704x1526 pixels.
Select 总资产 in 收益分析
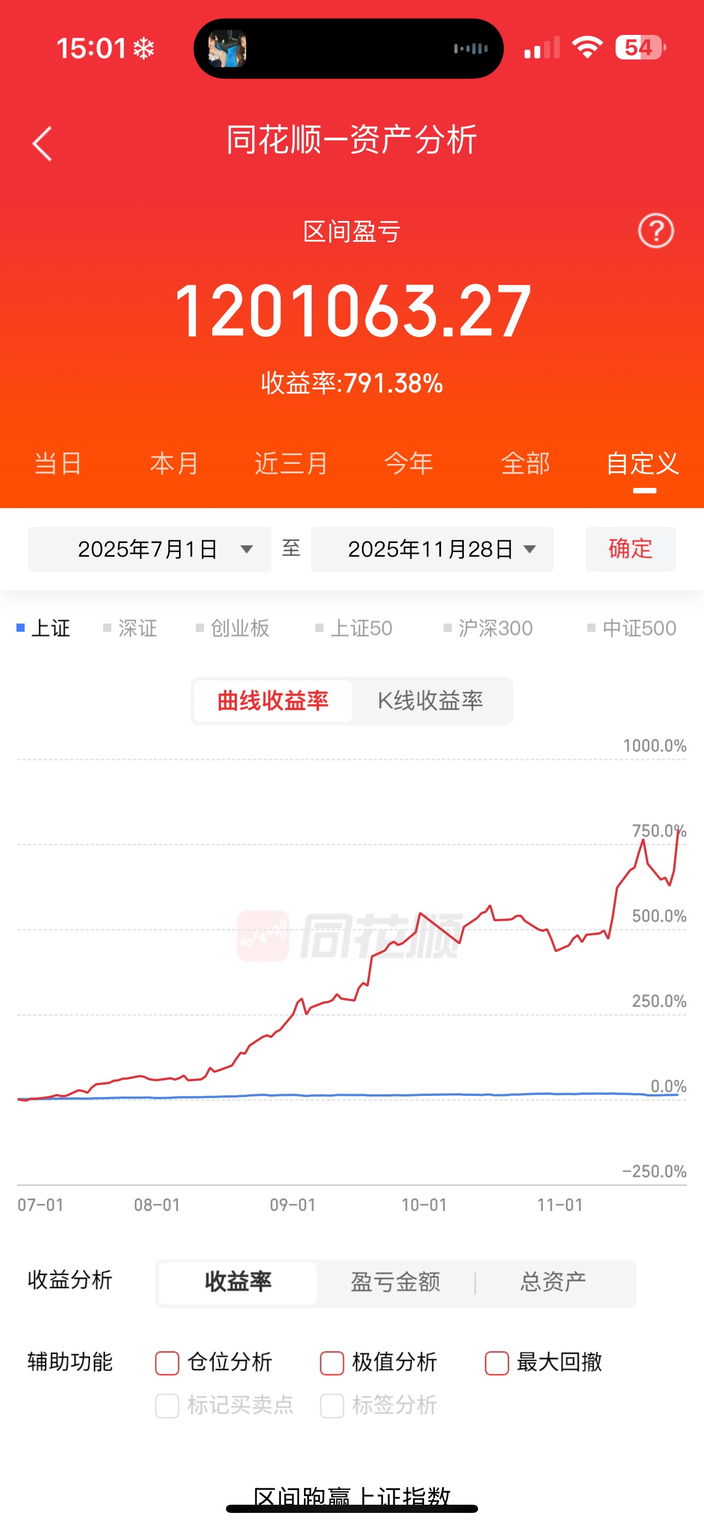click(x=553, y=1283)
